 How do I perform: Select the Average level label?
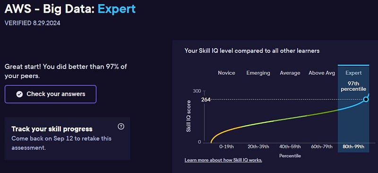290,73
